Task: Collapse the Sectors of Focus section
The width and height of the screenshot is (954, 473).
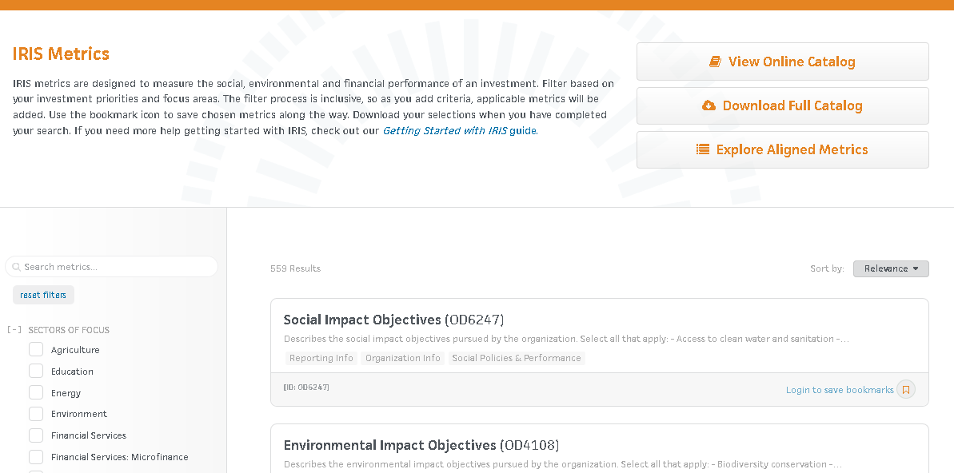Action: click(14, 330)
